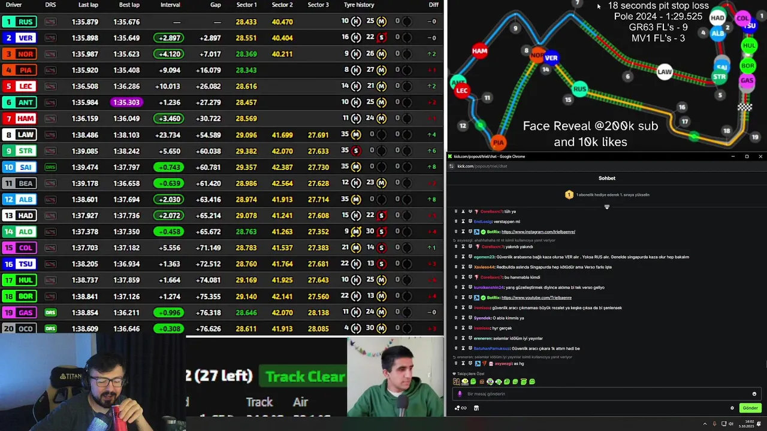Image resolution: width=767 pixels, height=431 pixels.
Task: Click the LEC marker on the track map
Action: (461, 91)
